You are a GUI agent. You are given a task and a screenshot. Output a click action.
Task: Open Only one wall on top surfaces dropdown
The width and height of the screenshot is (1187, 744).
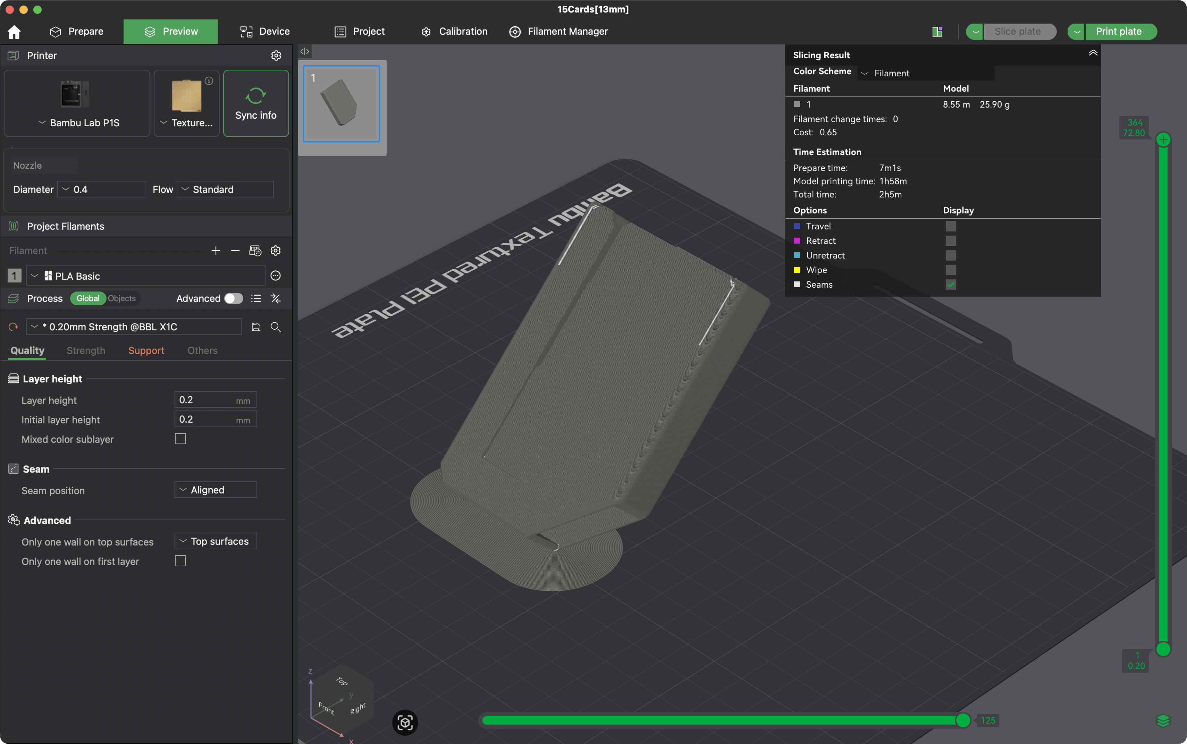click(216, 541)
